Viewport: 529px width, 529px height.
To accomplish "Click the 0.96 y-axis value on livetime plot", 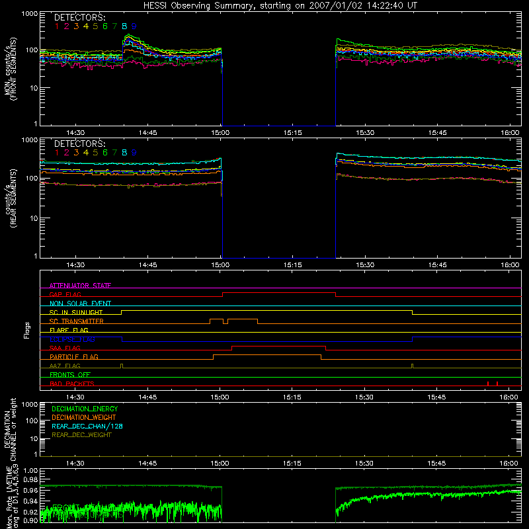I will 31,490.
